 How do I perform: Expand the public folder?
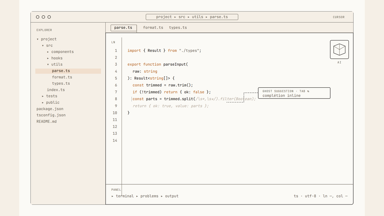point(51,102)
